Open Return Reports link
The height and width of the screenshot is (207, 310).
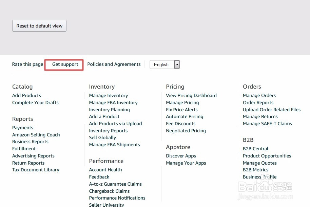click(x=28, y=163)
